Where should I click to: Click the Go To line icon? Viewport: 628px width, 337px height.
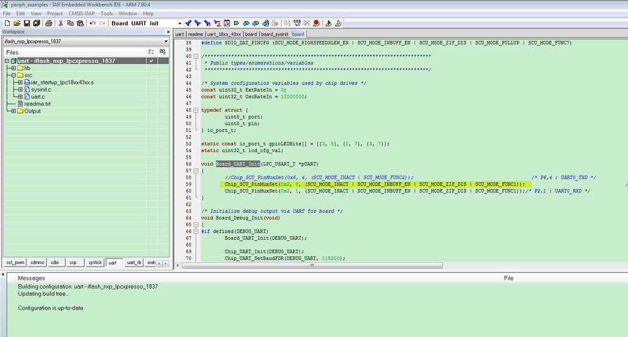tap(227, 23)
